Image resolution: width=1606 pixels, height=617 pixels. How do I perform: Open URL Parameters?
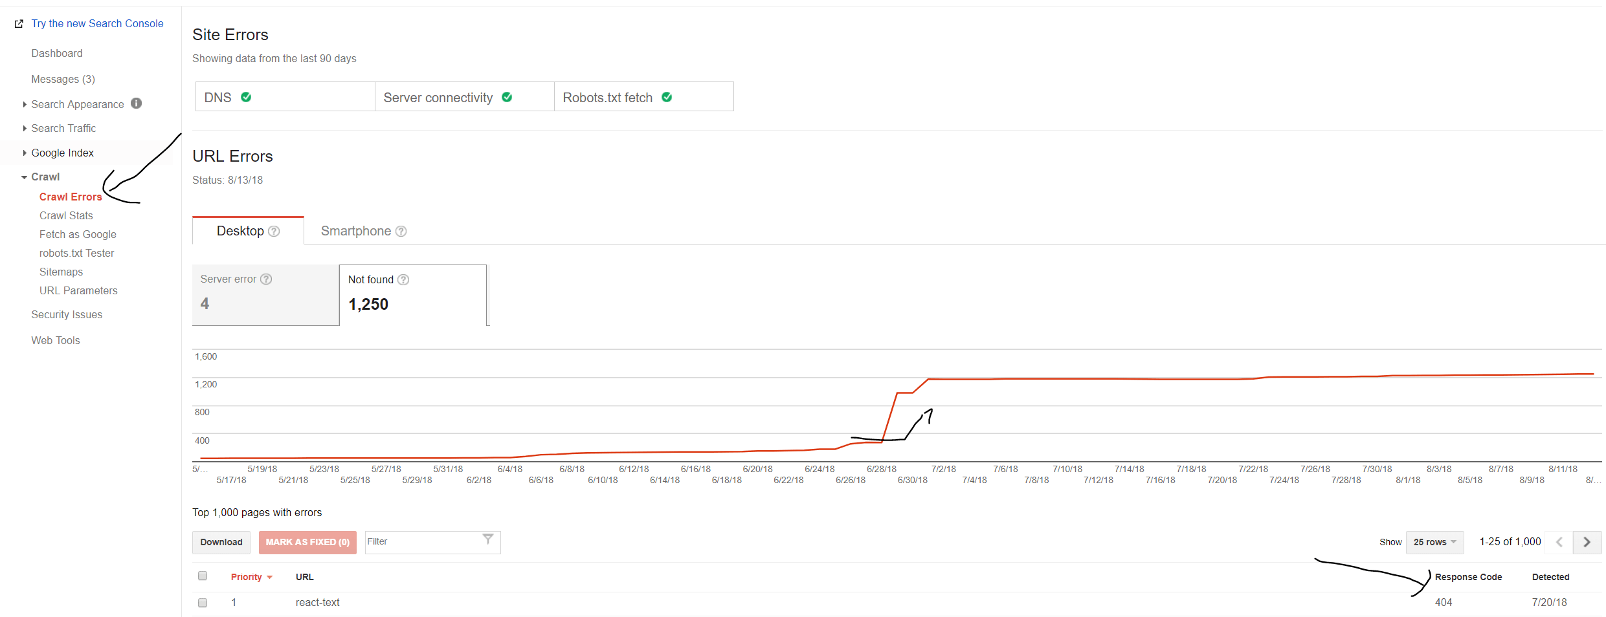point(78,290)
